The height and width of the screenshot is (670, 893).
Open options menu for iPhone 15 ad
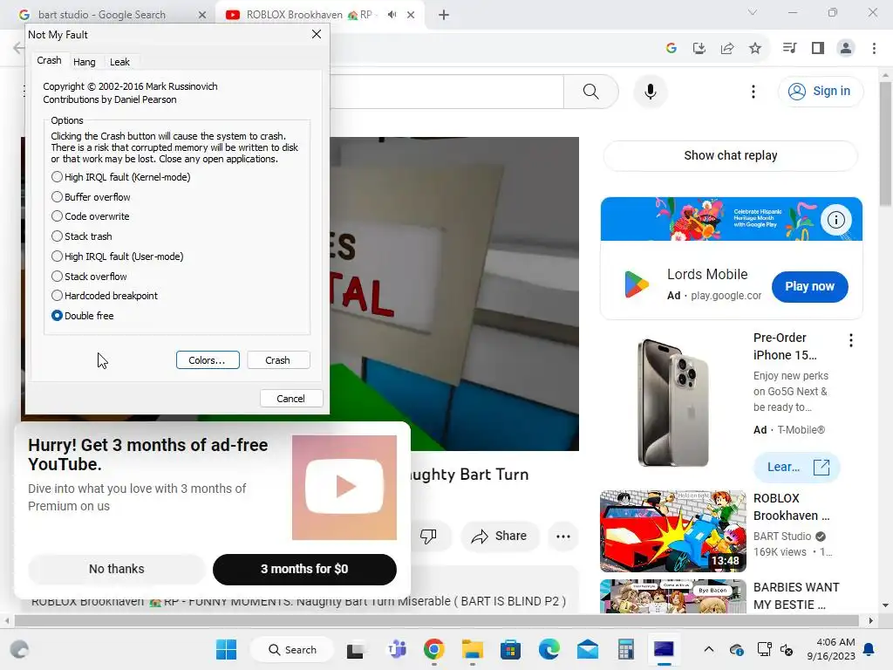(x=851, y=340)
